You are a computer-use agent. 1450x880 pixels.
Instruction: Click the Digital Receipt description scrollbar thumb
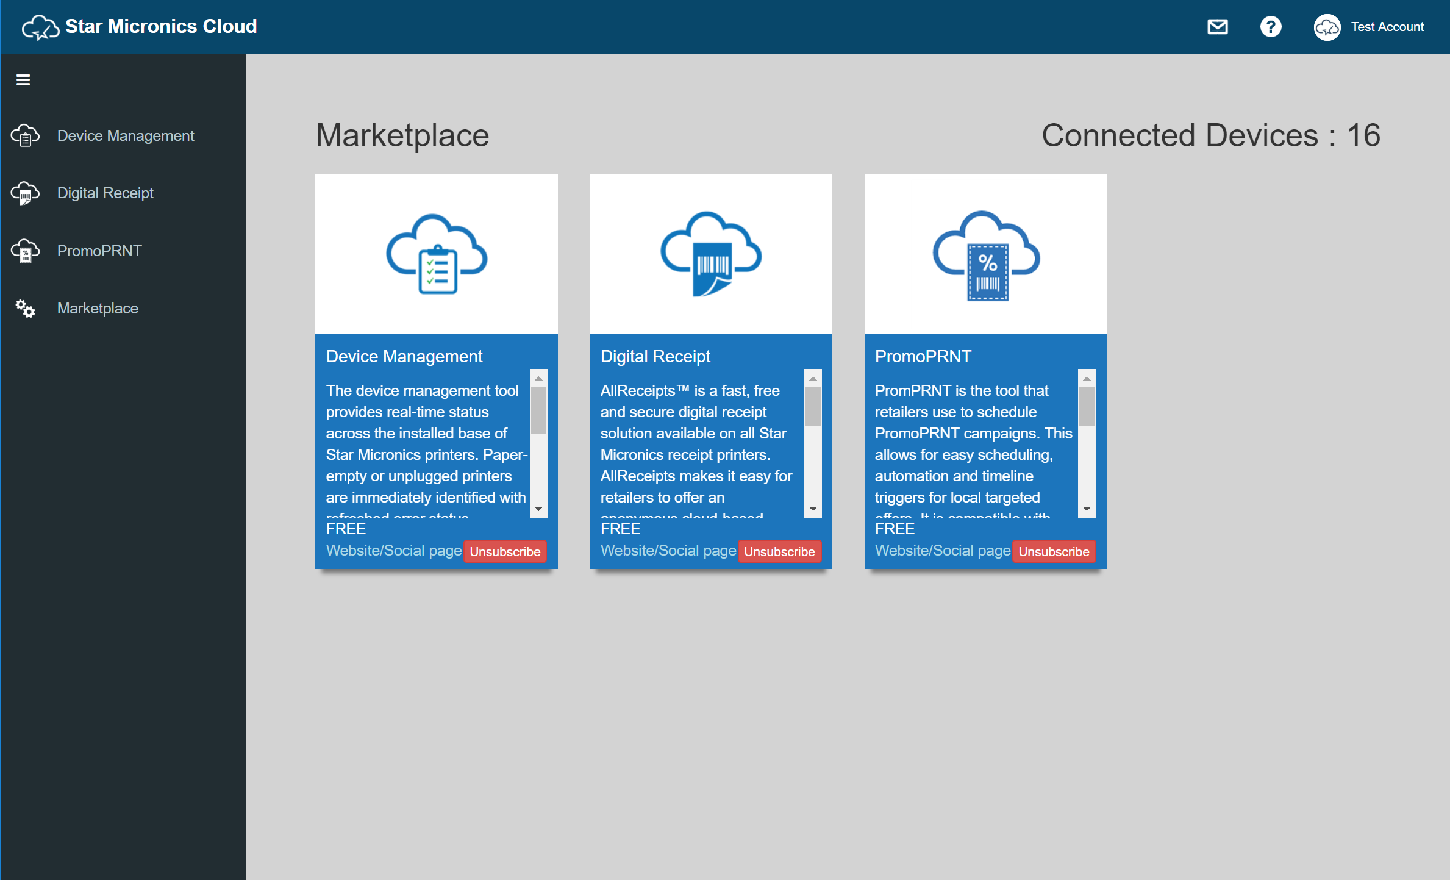click(812, 407)
